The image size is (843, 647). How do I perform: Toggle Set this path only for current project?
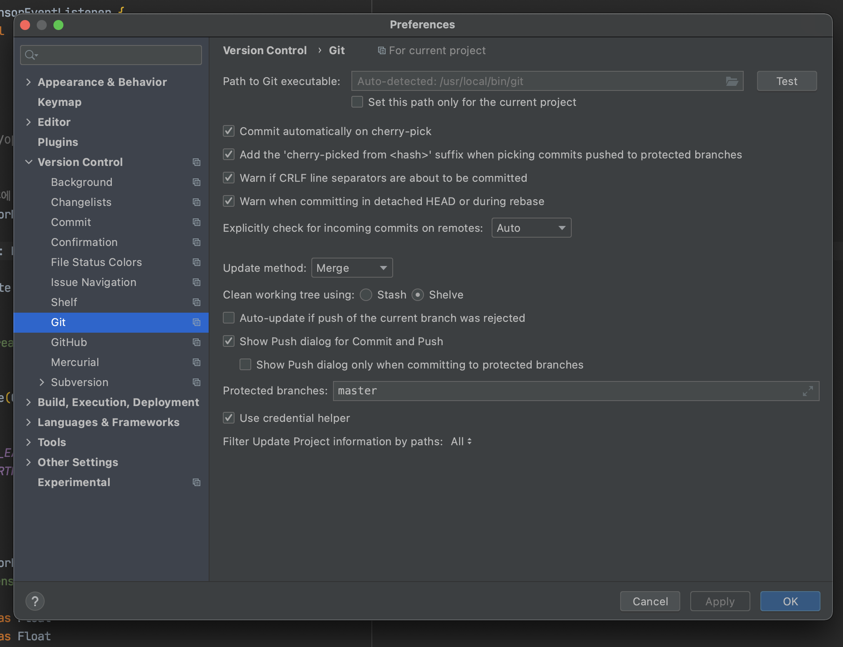pyautogui.click(x=357, y=102)
